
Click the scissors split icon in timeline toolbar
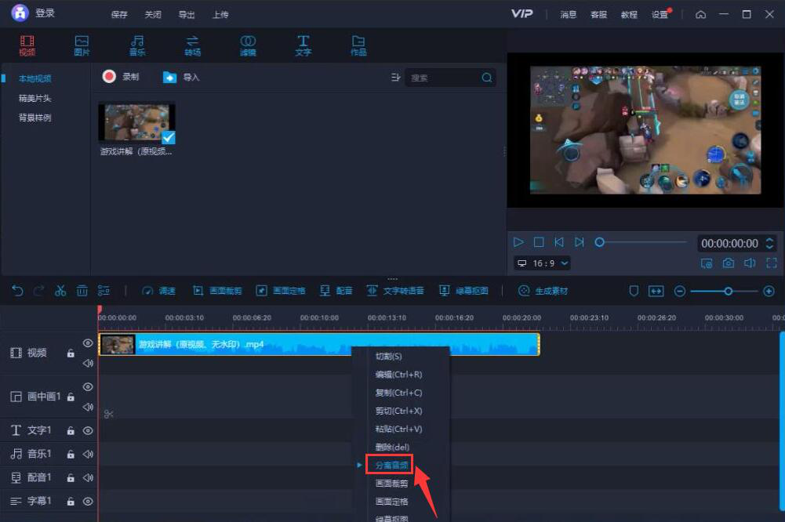(60, 291)
